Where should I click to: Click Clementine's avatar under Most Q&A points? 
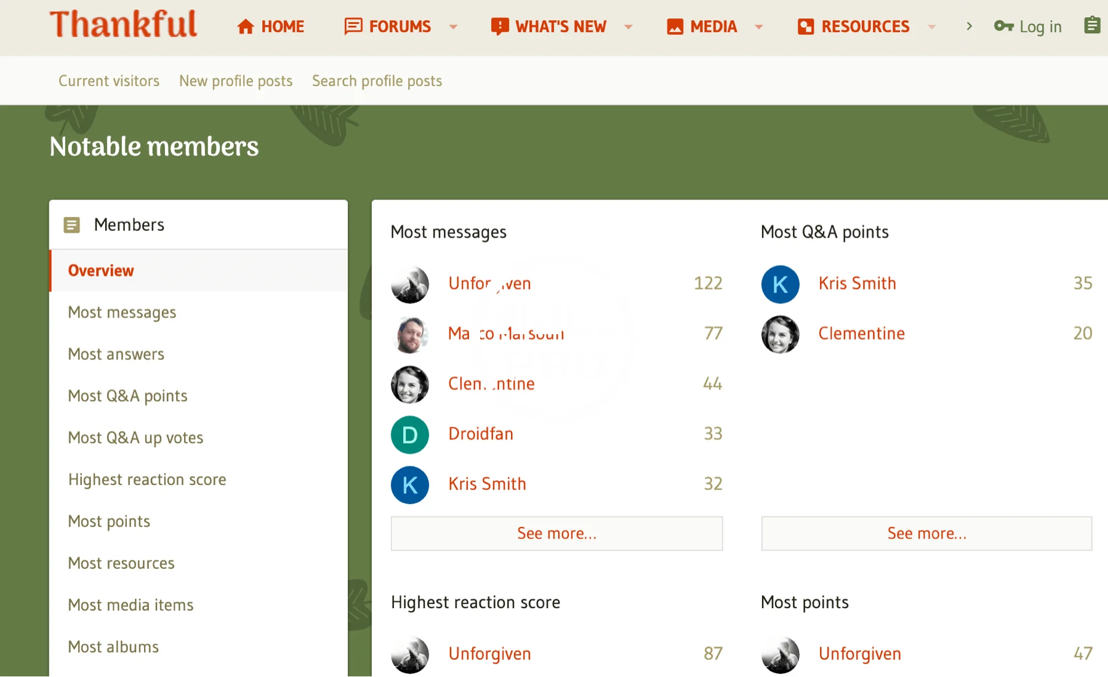780,334
